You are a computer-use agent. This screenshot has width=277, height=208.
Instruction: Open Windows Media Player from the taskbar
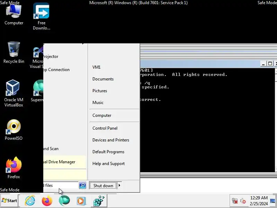81,201
